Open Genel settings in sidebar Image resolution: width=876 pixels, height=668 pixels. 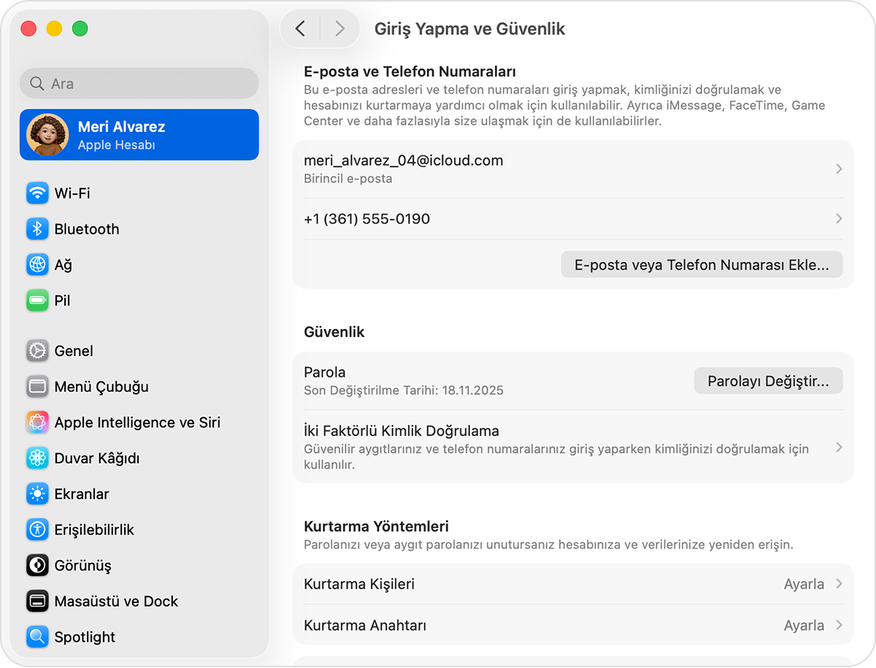(x=73, y=350)
